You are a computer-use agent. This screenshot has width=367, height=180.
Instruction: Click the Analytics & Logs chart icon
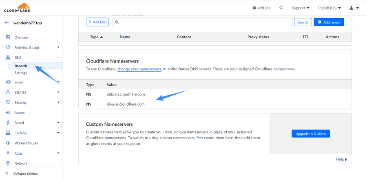tap(8, 47)
